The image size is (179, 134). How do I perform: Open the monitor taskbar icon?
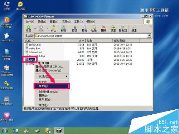click(x=15, y=131)
